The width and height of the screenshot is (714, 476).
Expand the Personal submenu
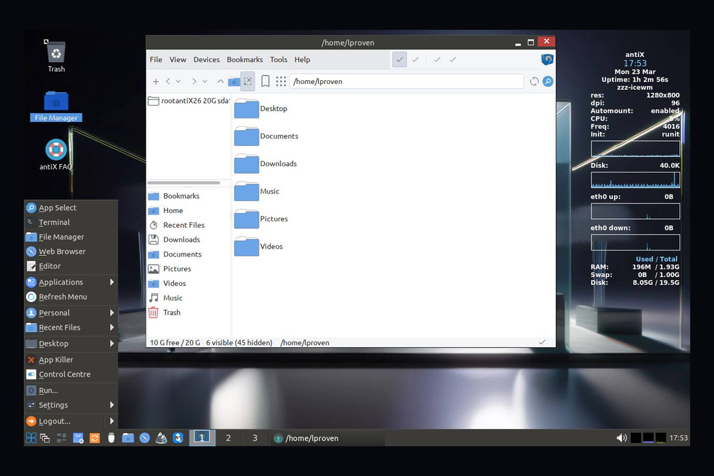(71, 313)
